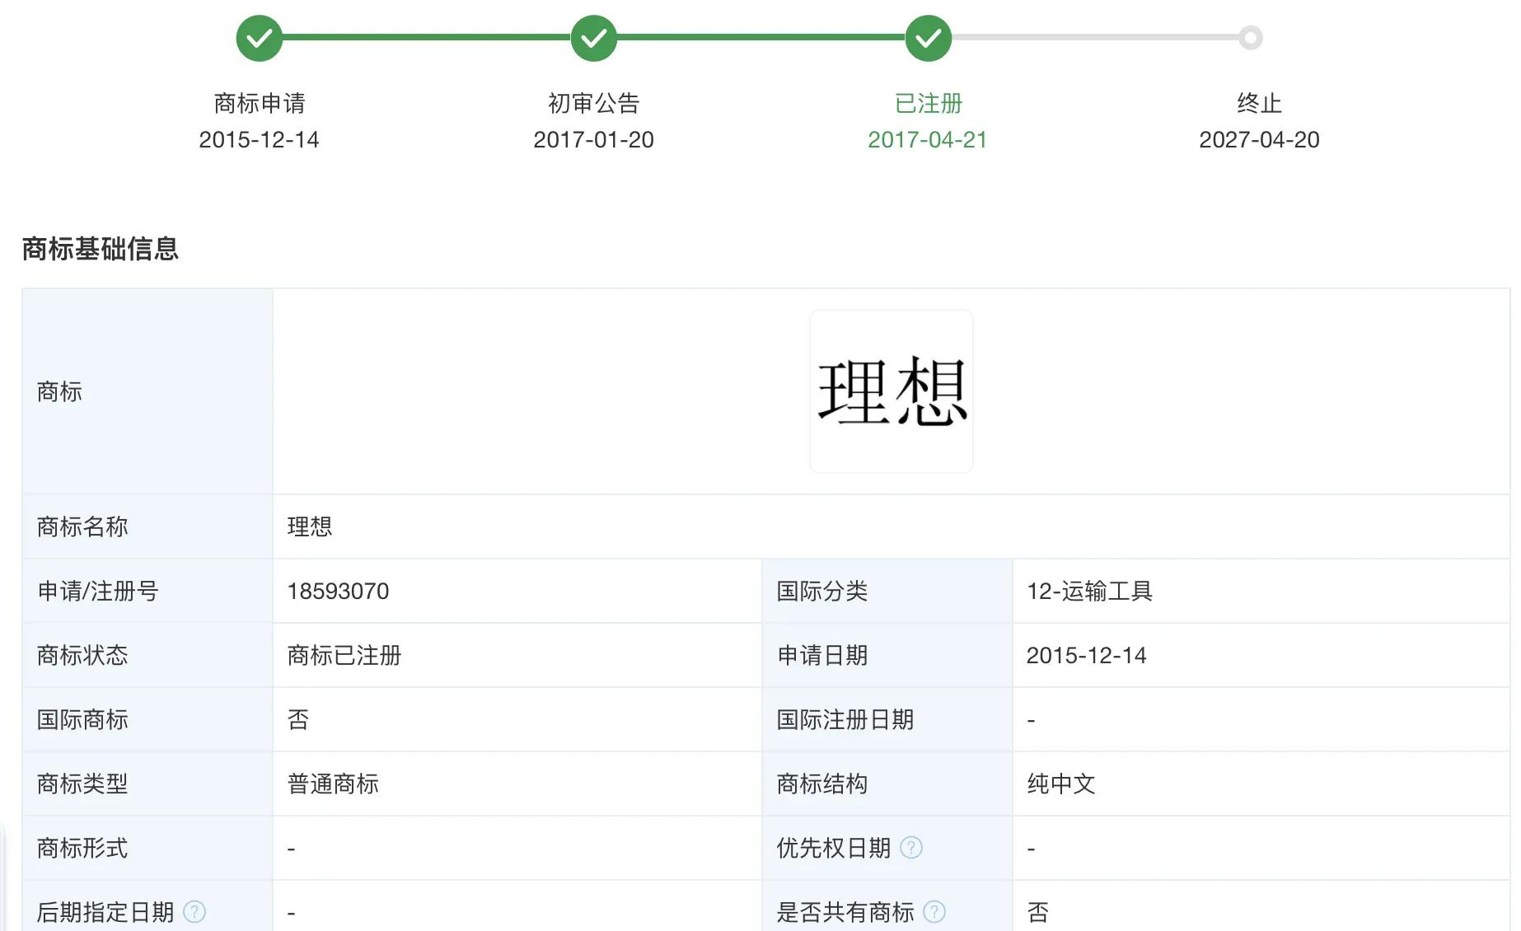Click the 普通商标 type value
Screen dimensions: 1521x931
pos(333,784)
